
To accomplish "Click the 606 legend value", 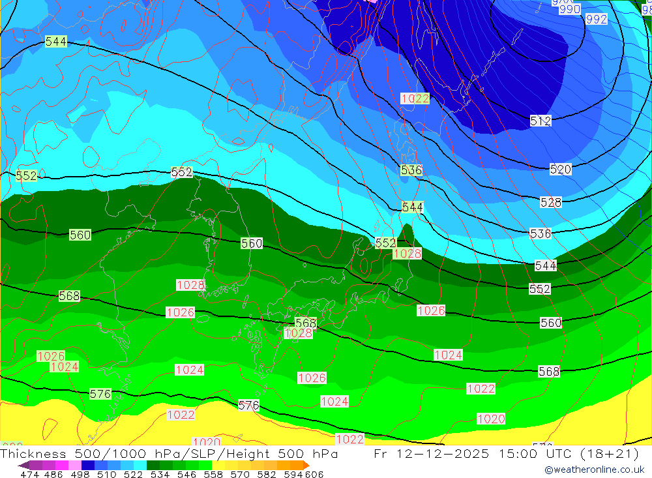I will 314,474.
